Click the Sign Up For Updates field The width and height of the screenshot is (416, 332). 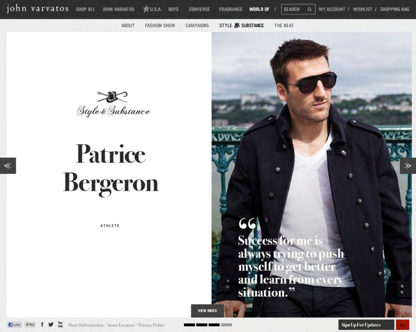[x=366, y=325]
